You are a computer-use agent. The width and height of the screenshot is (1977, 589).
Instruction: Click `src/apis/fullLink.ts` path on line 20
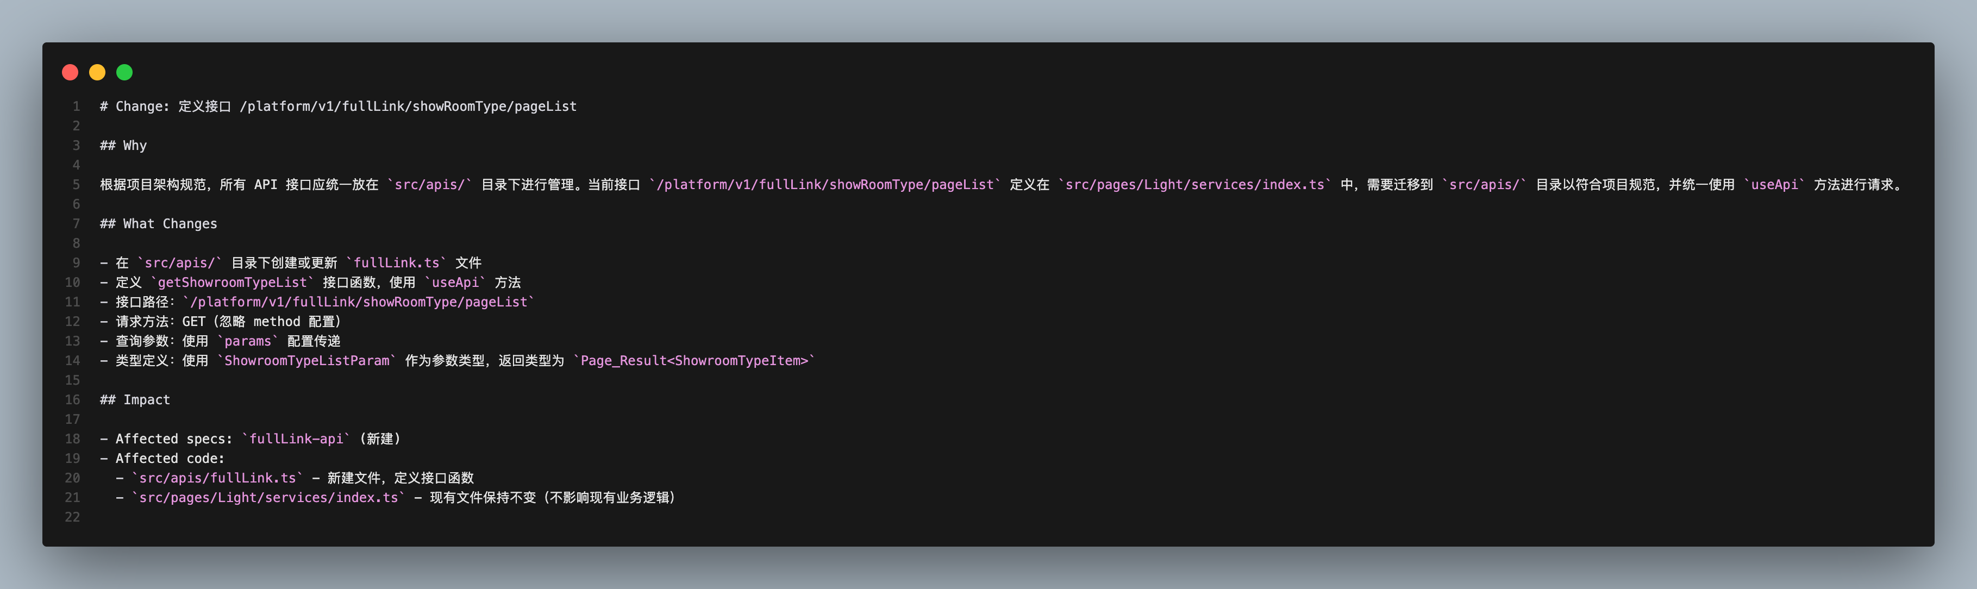pyautogui.click(x=218, y=478)
